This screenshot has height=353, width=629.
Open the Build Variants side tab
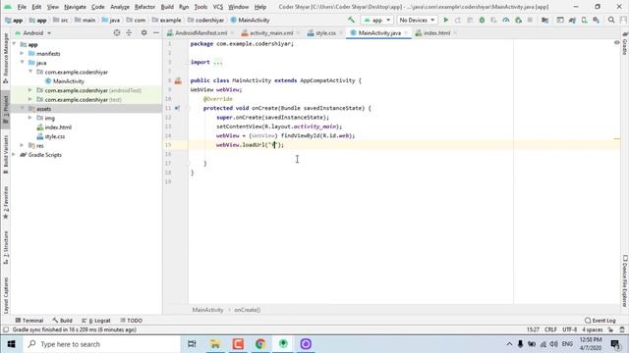pos(6,154)
